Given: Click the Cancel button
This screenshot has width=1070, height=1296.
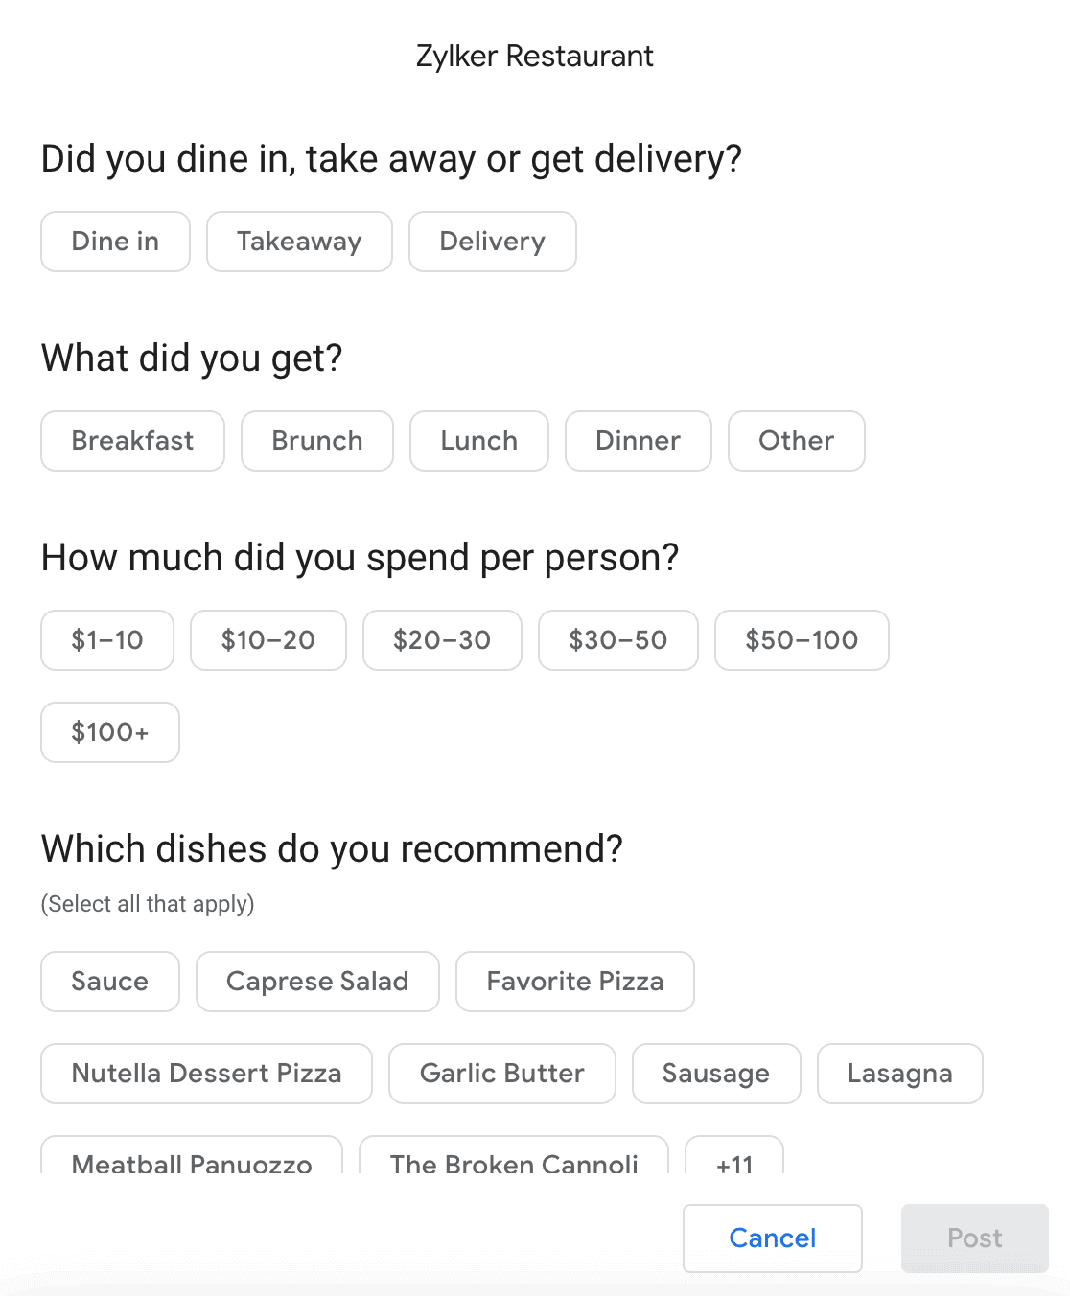Looking at the screenshot, I should pyautogui.click(x=772, y=1238).
